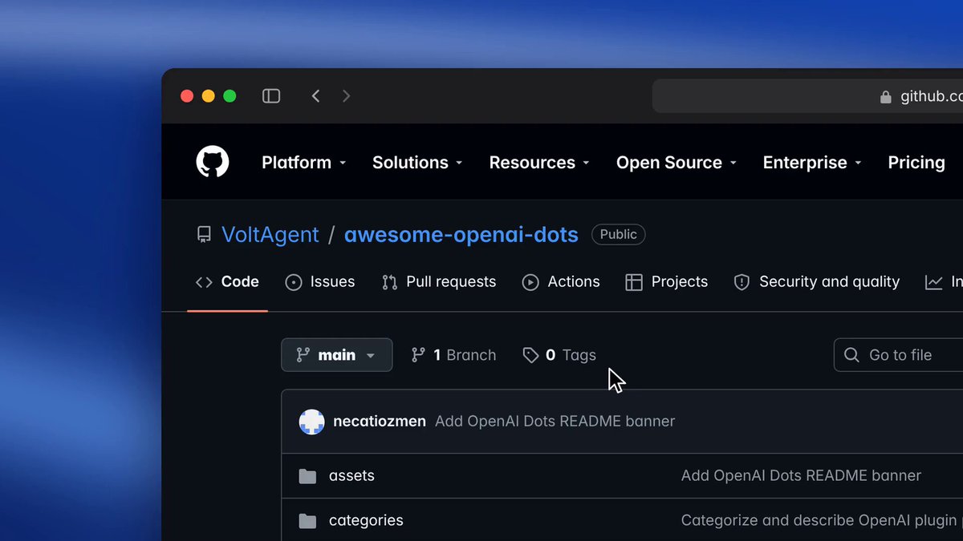This screenshot has height=541, width=963.
Task: Click the branch icon beside 1 Branch
Action: coord(418,355)
